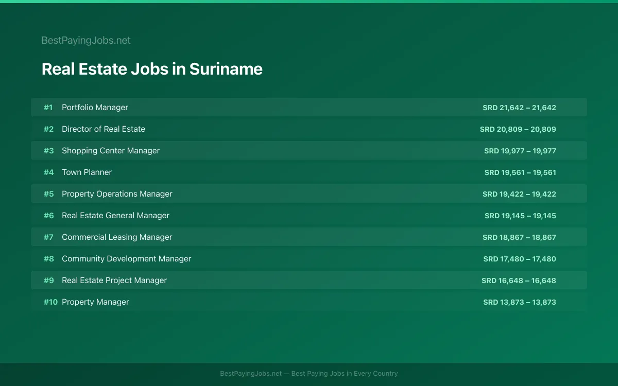Click Real Estate General Manager title
Viewport: 618px width, 386px height.
click(x=115, y=216)
